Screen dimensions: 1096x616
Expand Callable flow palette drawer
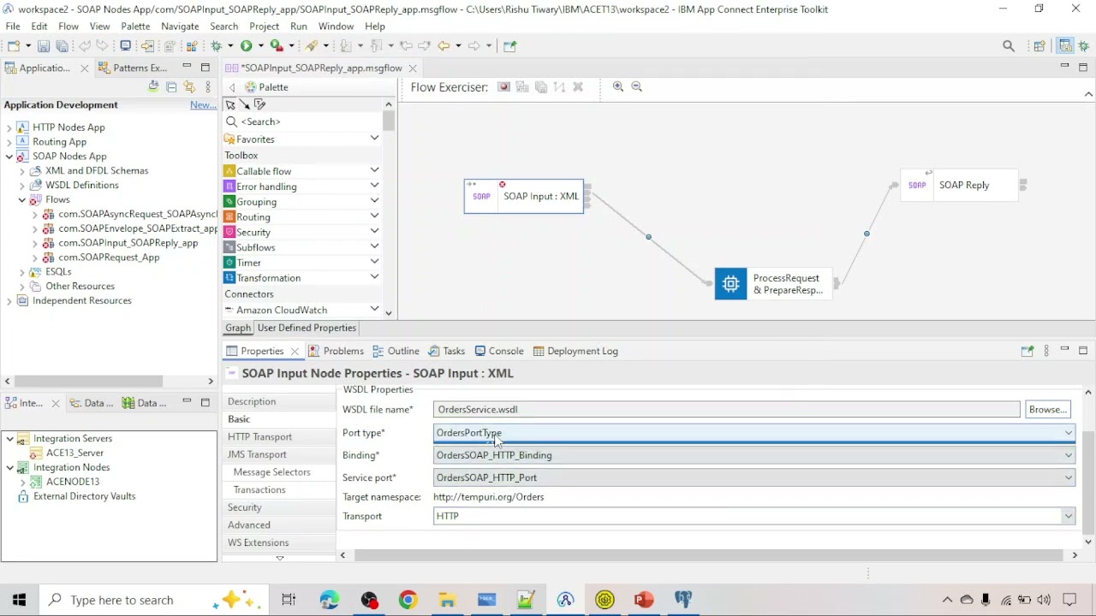374,170
